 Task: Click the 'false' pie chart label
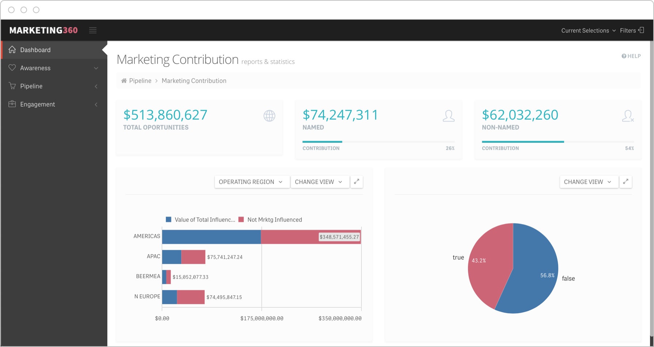[568, 278]
